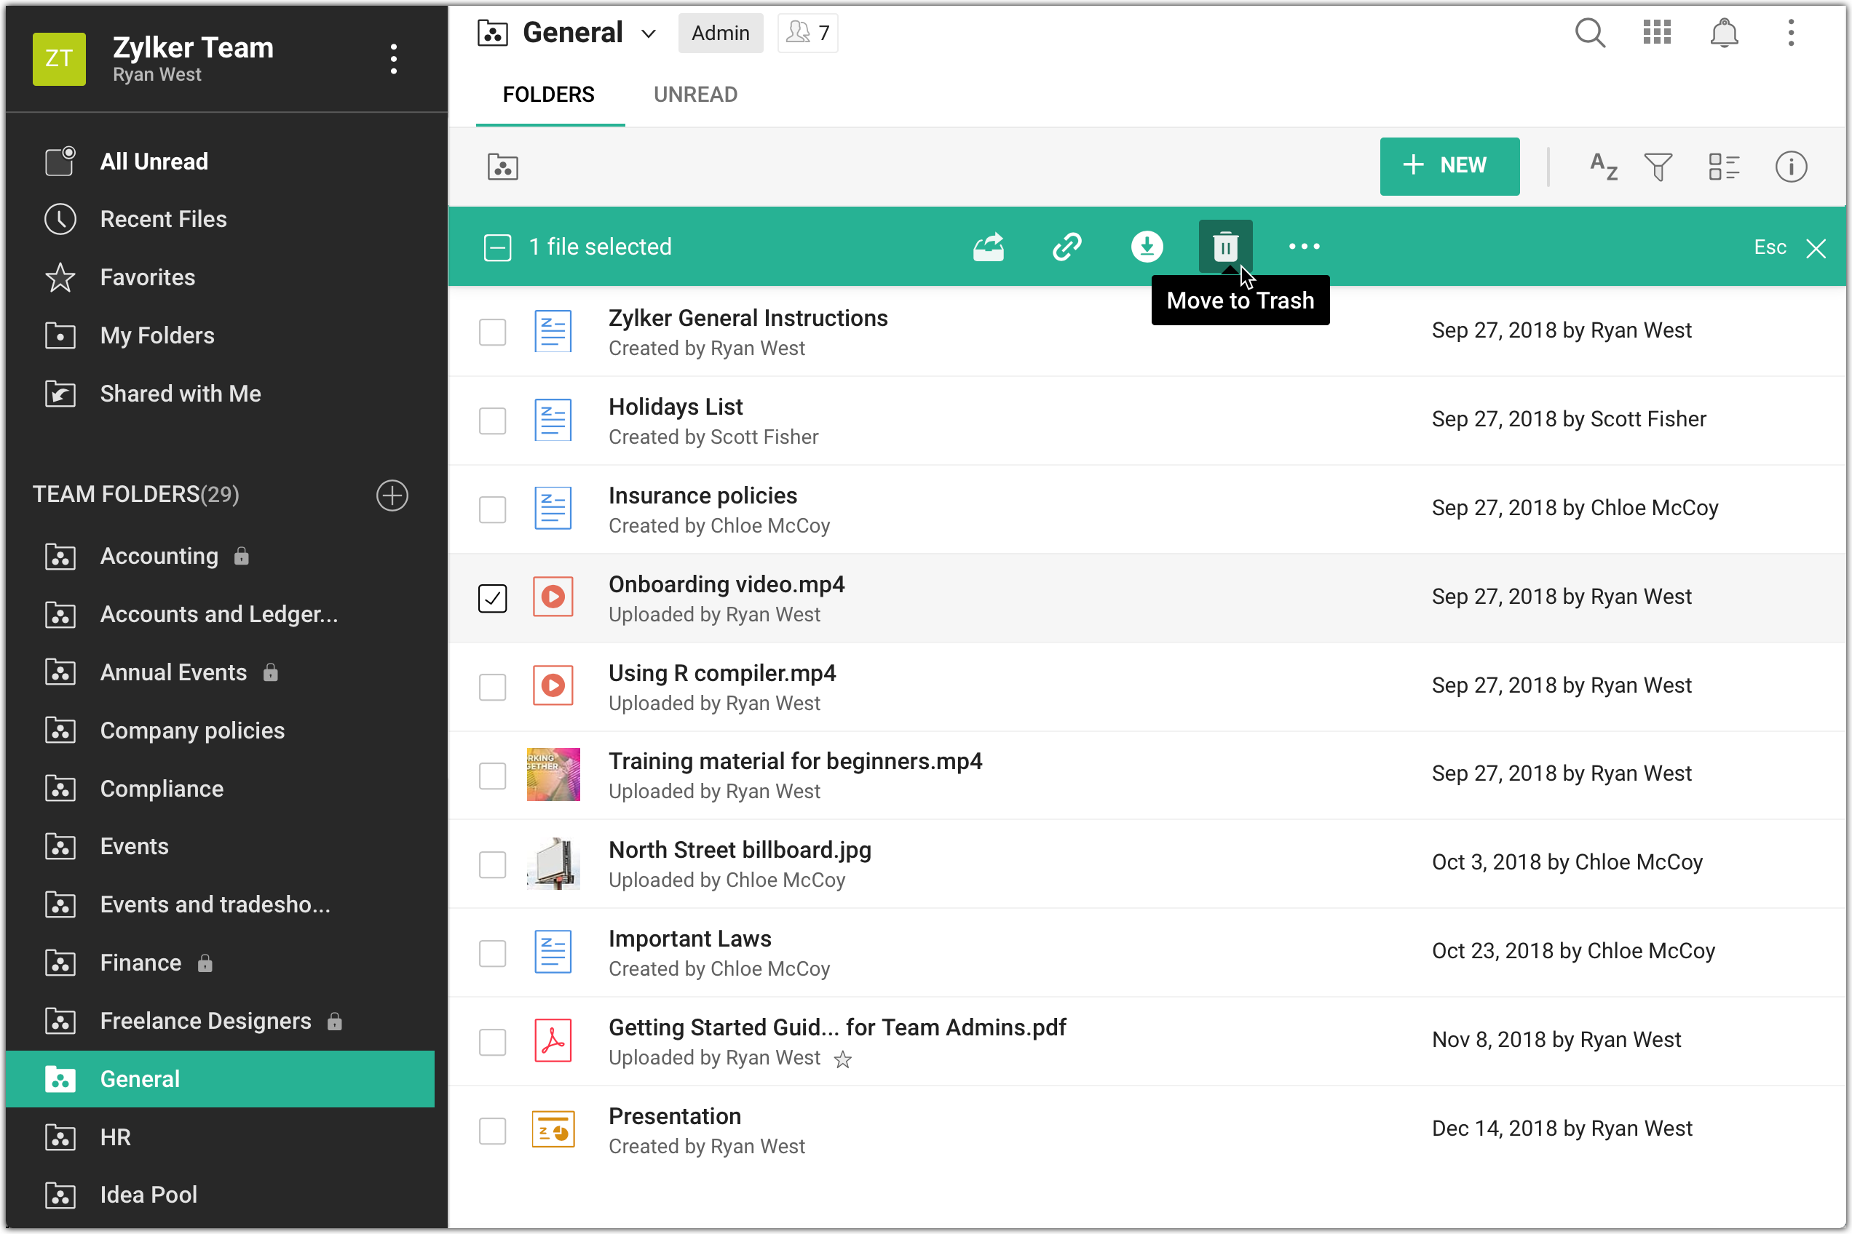The height and width of the screenshot is (1234, 1852).
Task: Open Favorites in the sidebar
Action: click(x=147, y=277)
